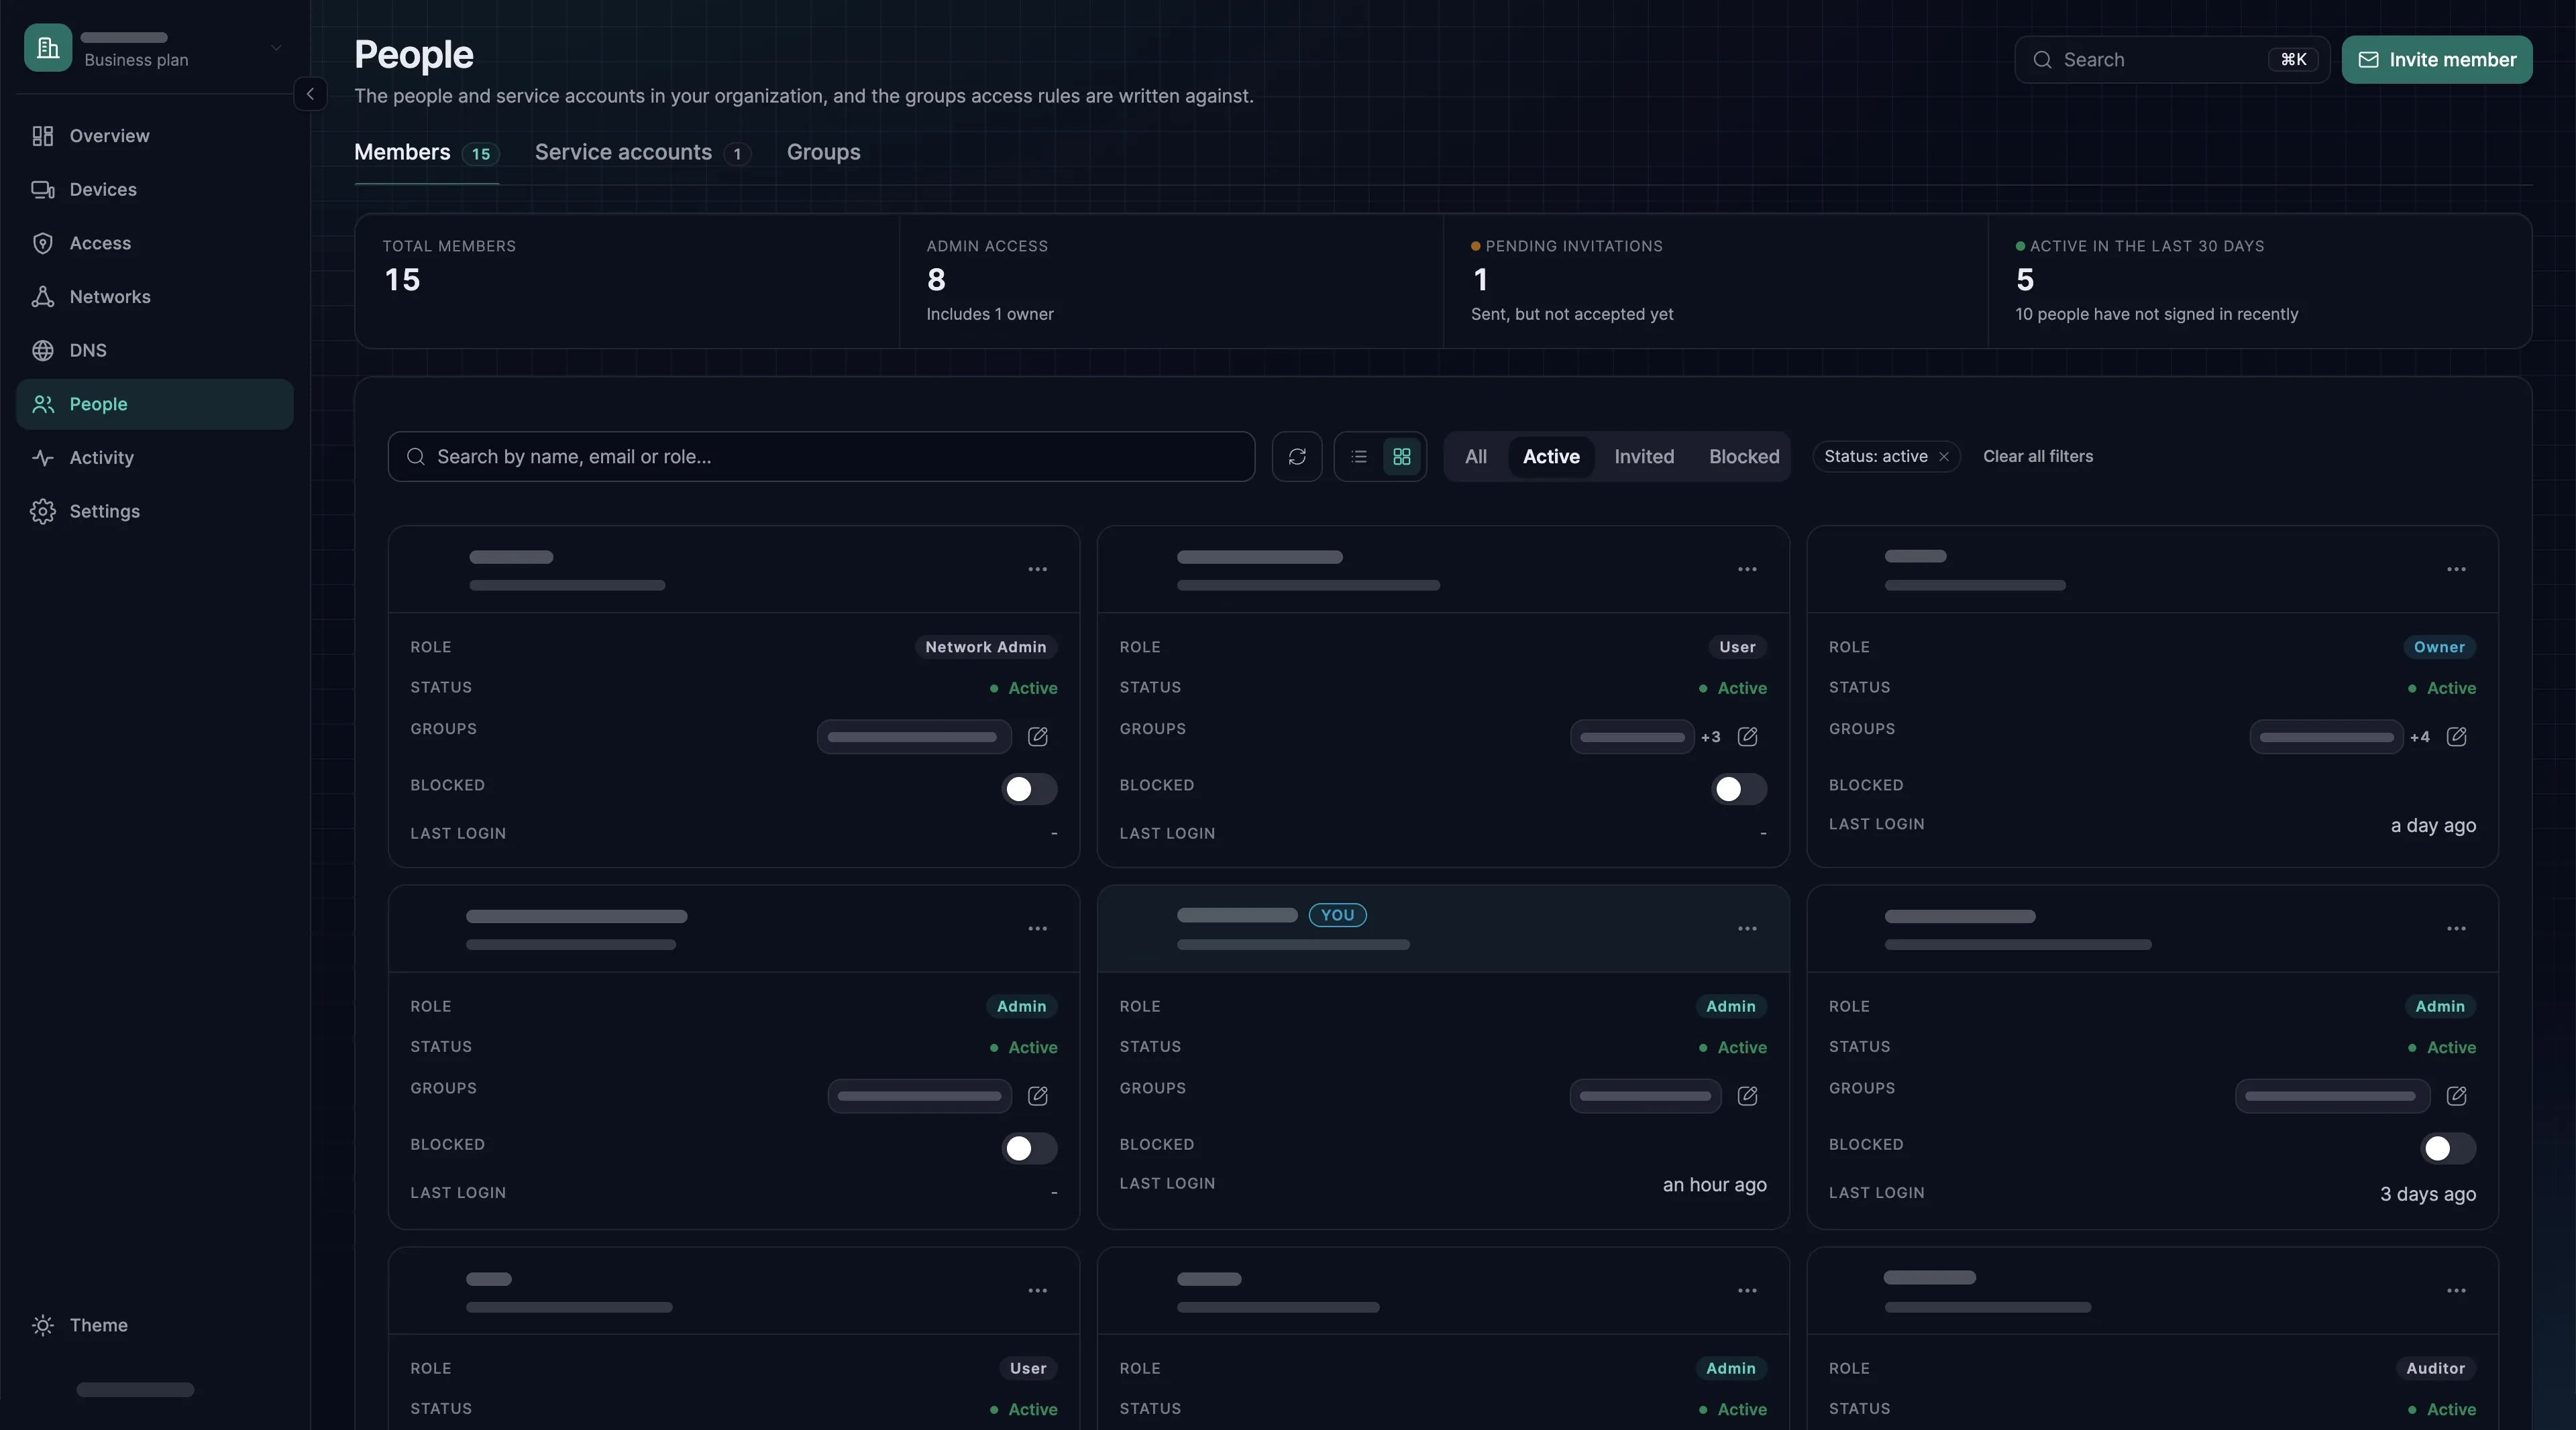2576x1430 pixels.
Task: Show All members filter
Action: 1476,457
